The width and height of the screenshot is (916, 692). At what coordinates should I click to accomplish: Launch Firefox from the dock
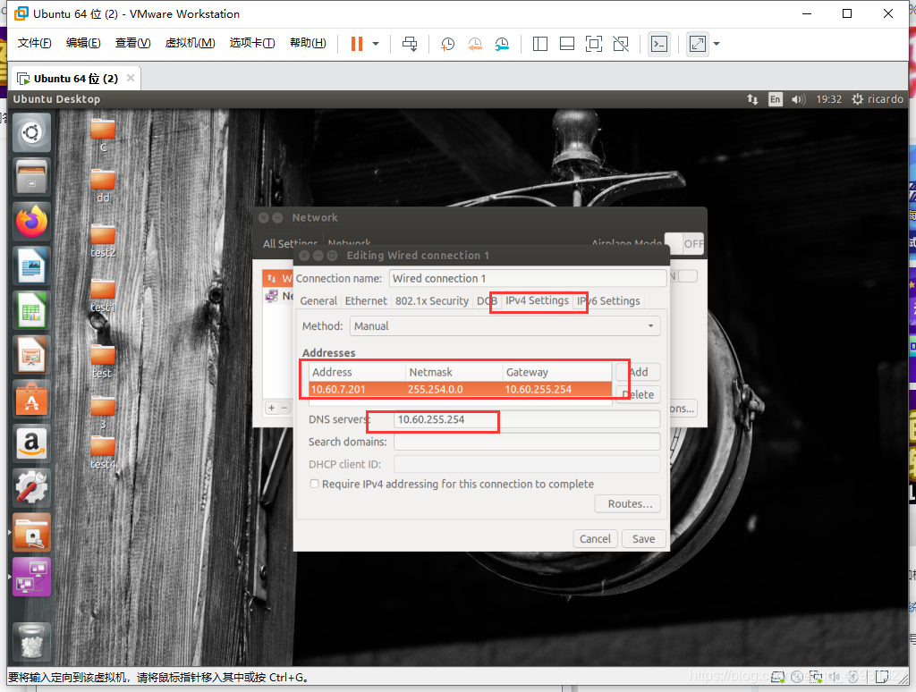click(x=31, y=222)
